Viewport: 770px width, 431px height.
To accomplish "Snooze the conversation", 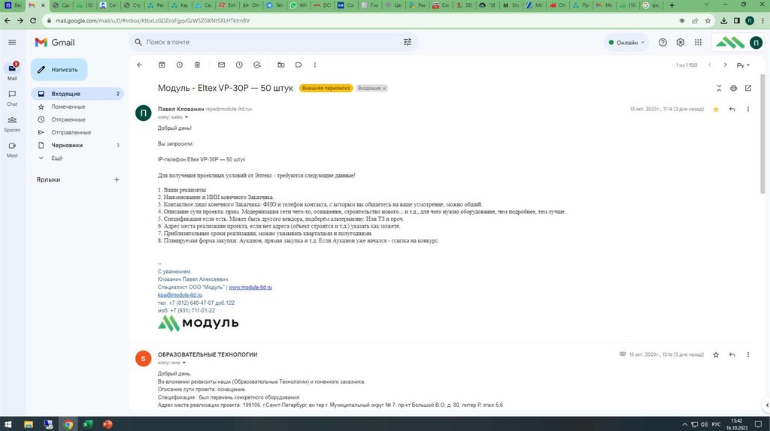I will [239, 65].
